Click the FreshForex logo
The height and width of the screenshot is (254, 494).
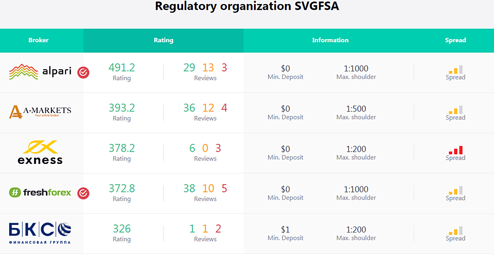(40, 192)
